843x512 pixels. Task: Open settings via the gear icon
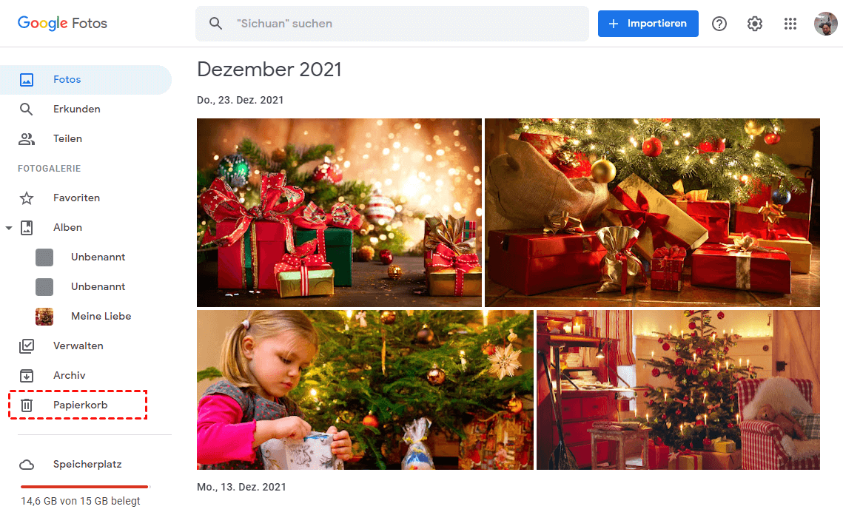point(755,24)
